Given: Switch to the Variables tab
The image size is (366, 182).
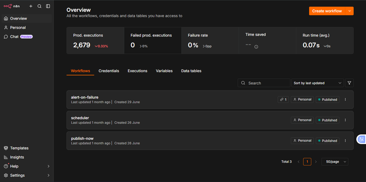Looking at the screenshot, I should [x=164, y=71].
